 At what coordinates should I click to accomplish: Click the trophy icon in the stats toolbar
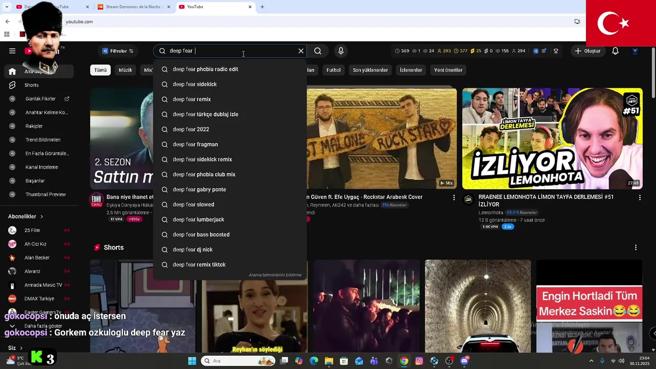[556, 51]
